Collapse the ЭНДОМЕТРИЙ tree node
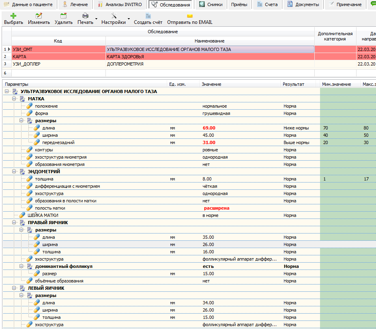Screen dimensions: 376x329 (x=14, y=172)
